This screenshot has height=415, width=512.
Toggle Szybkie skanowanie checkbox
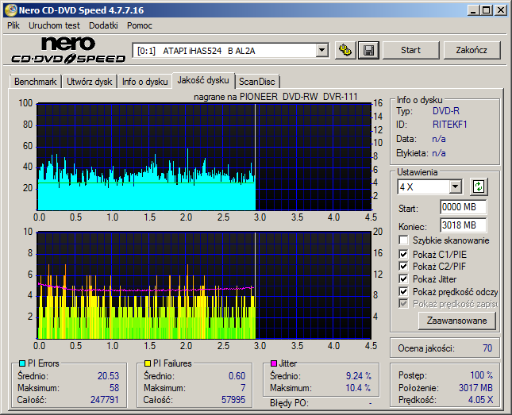[403, 240]
